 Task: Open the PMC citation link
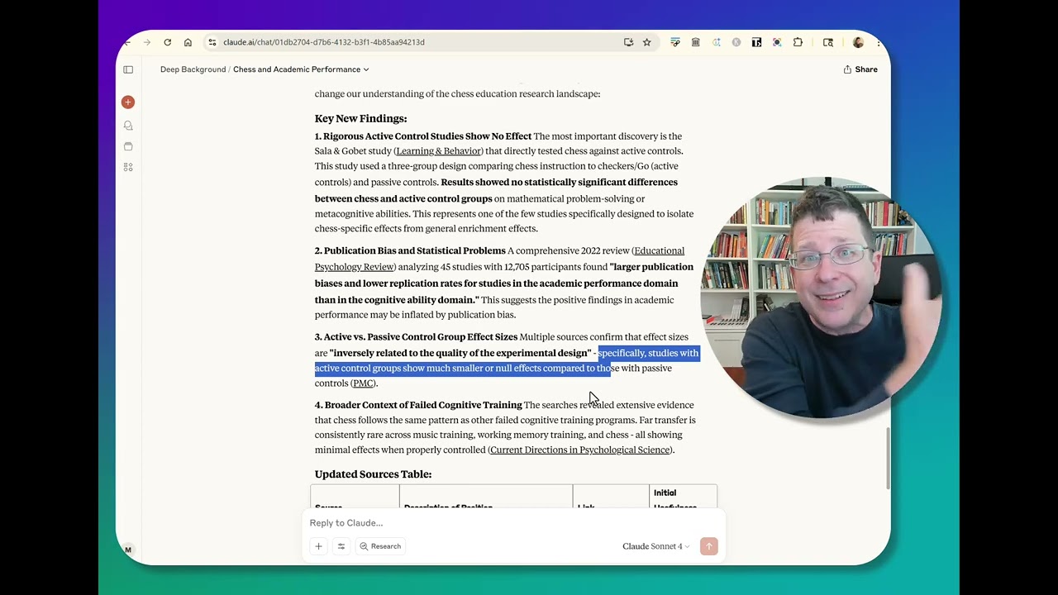point(363,383)
